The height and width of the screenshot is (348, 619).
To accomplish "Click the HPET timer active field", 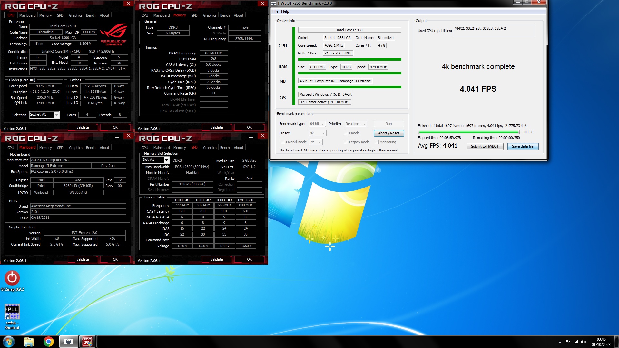I will coord(324,102).
